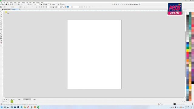Select the Transparency tool checkerboard icon
The image size is (194, 109).
click(x=1, y=38)
